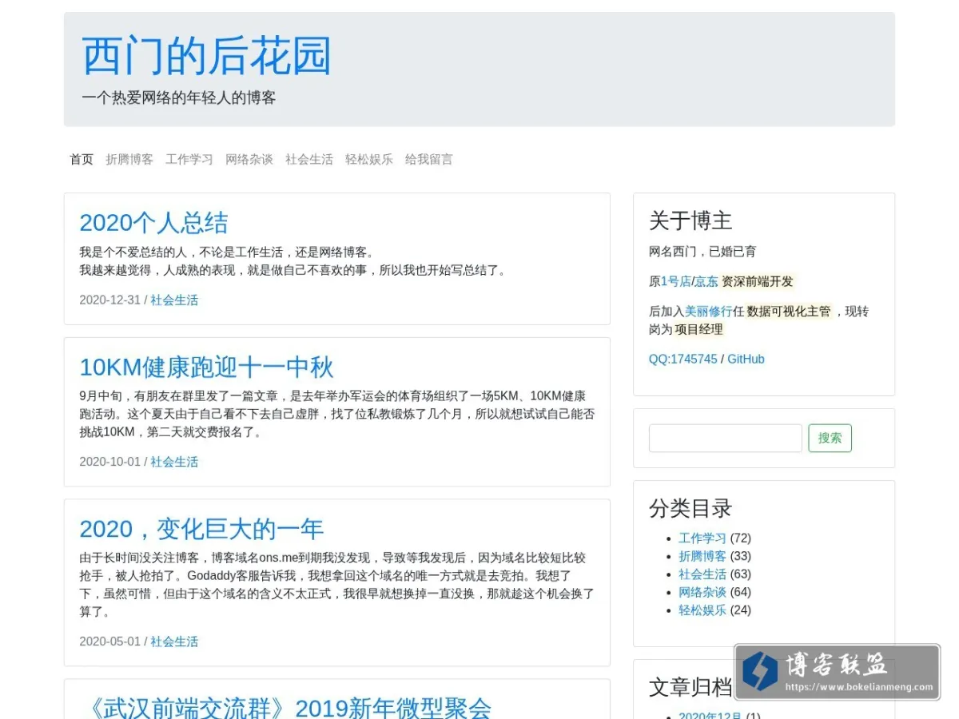Go to 首页 in the navigation
This screenshot has width=959, height=719.
click(82, 159)
